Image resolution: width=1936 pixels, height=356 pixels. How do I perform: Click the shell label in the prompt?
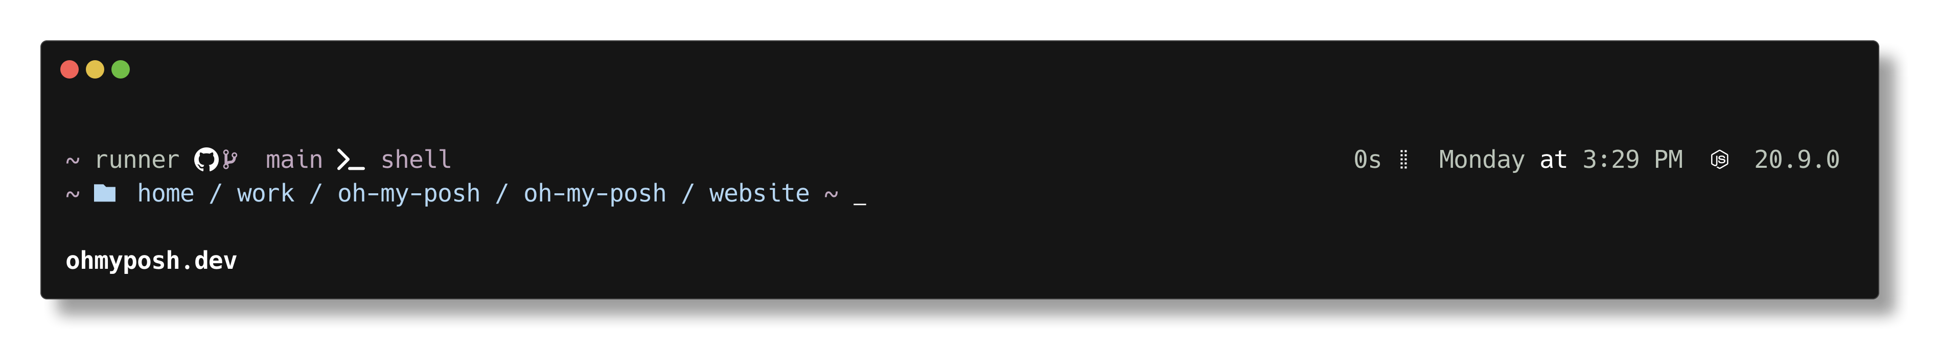416,160
